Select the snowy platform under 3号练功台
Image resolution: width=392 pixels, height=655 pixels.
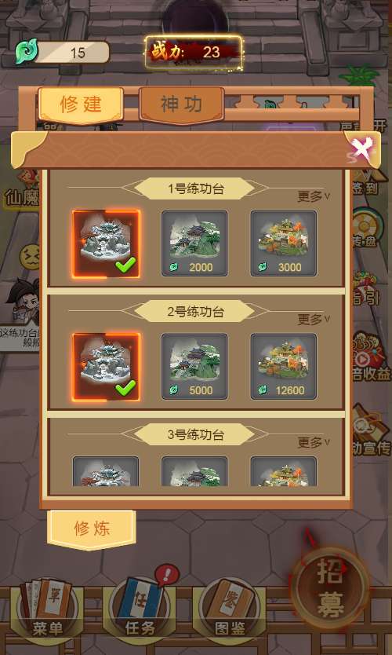106,470
